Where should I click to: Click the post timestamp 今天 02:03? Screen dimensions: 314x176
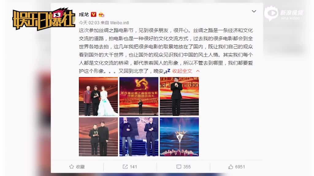(x=89, y=23)
